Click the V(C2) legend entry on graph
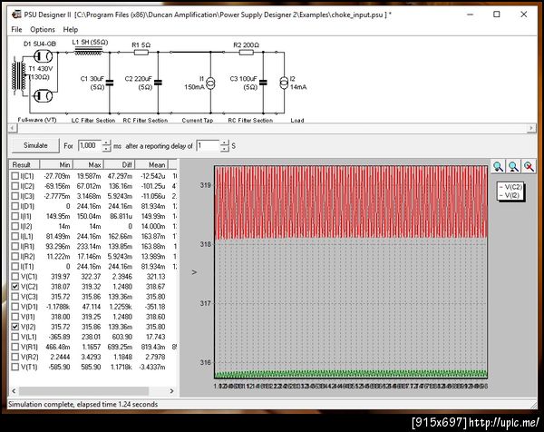This screenshot has height=432, width=544. click(510, 187)
